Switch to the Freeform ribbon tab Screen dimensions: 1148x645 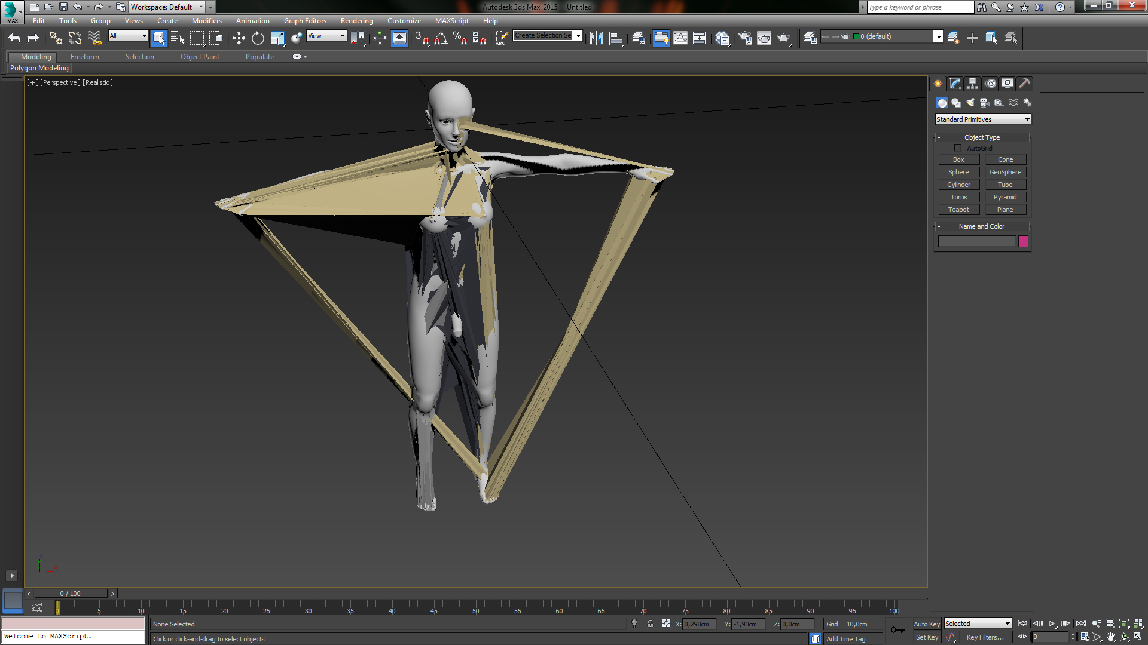[x=84, y=57]
